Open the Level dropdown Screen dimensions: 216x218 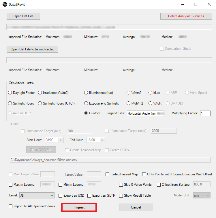pos(37,196)
